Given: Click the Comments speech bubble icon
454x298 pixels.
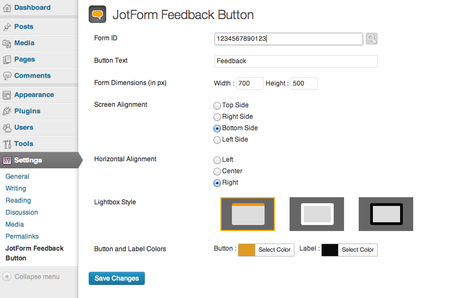Looking at the screenshot, I should click(6, 76).
